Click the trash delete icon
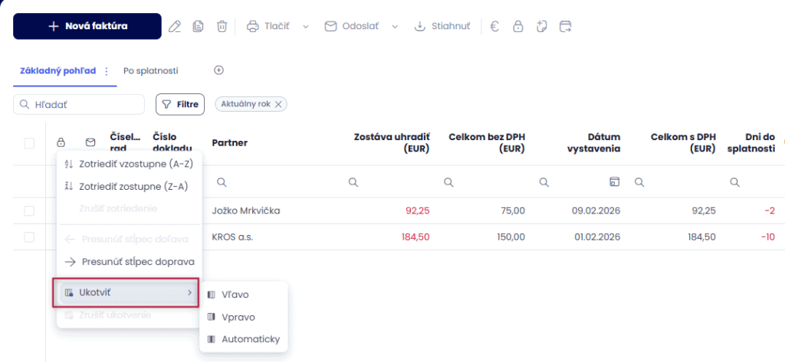Screen dimensions: 785x362 tap(222, 27)
